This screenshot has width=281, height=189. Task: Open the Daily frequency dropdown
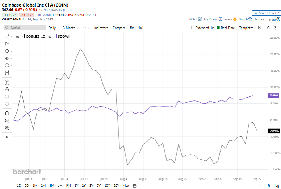(54, 28)
